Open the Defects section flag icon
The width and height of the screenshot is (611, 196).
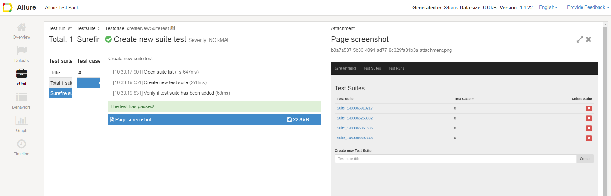pyautogui.click(x=21, y=51)
